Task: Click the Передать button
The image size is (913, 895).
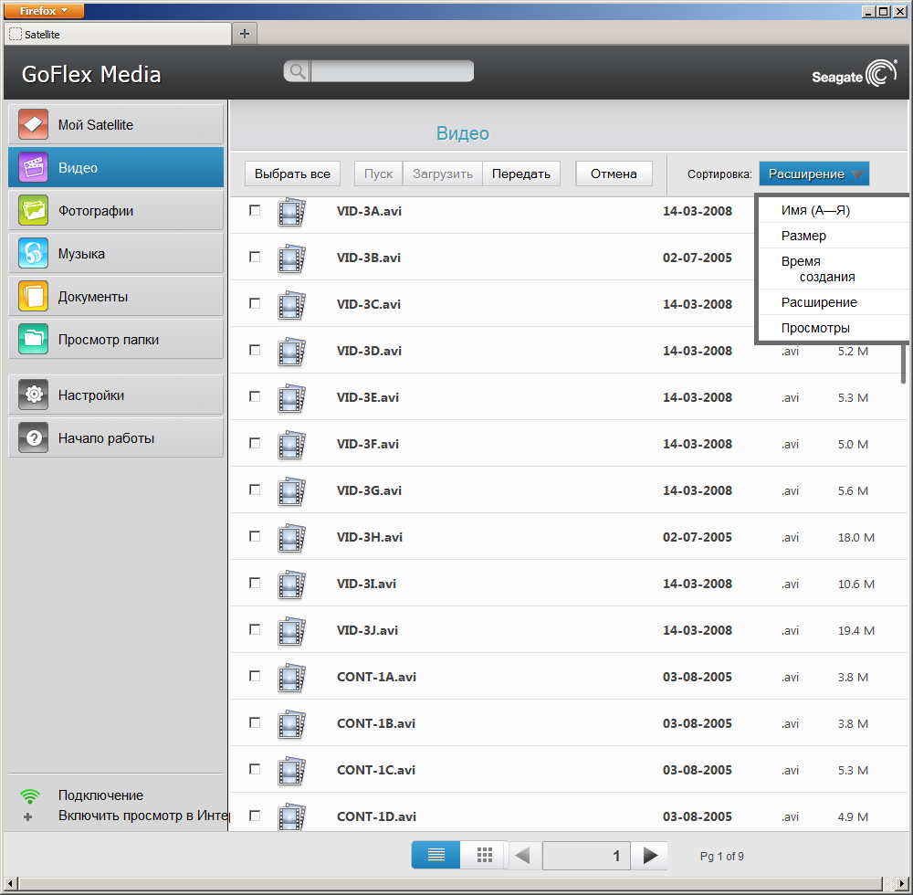Action: [x=521, y=174]
